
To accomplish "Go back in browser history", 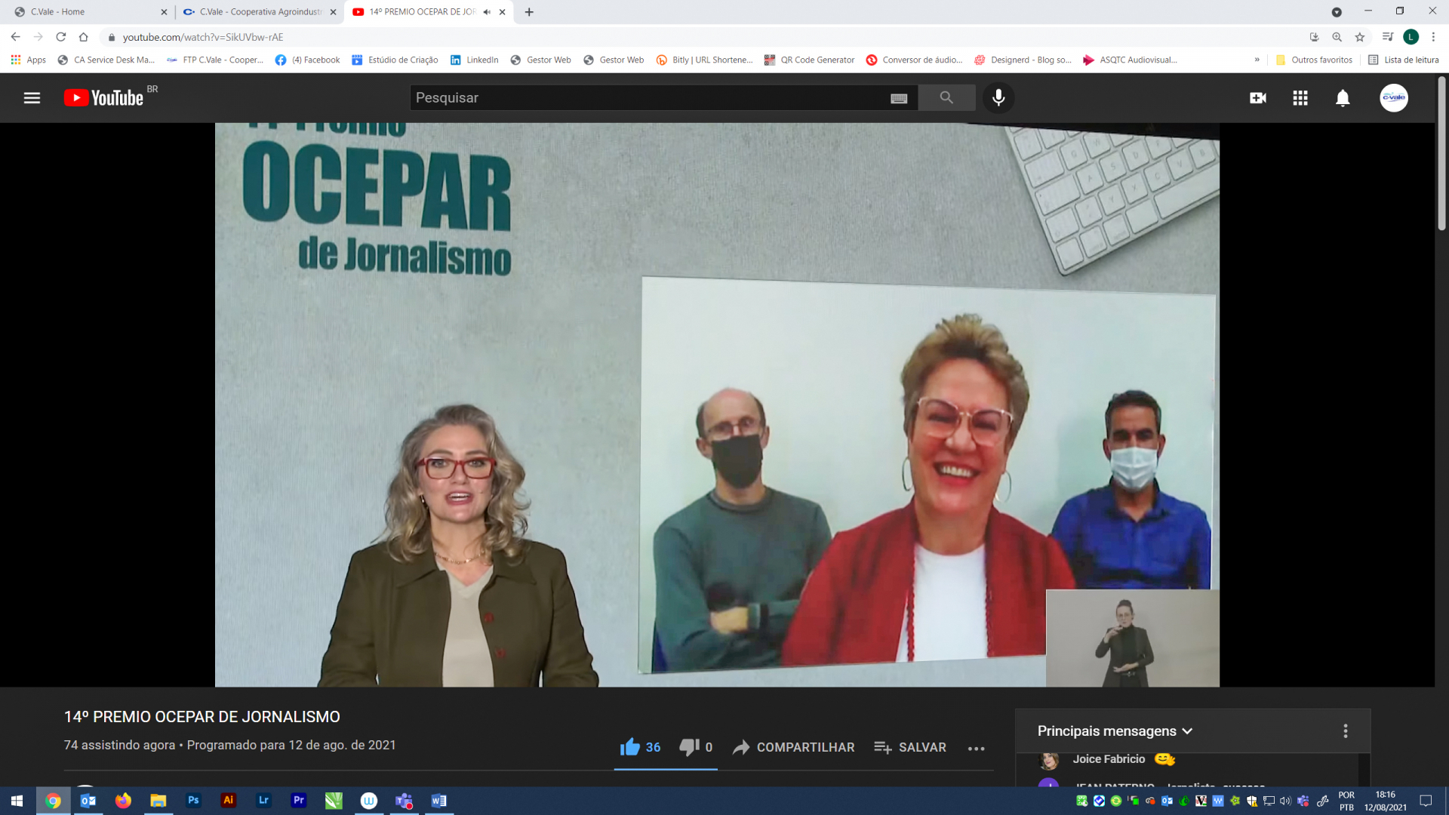I will coord(16,37).
